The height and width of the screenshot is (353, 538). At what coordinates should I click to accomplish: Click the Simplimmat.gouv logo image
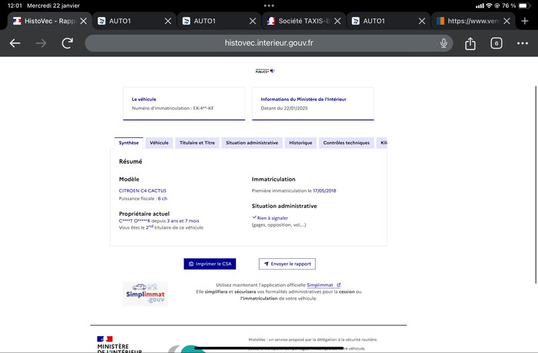point(145,294)
